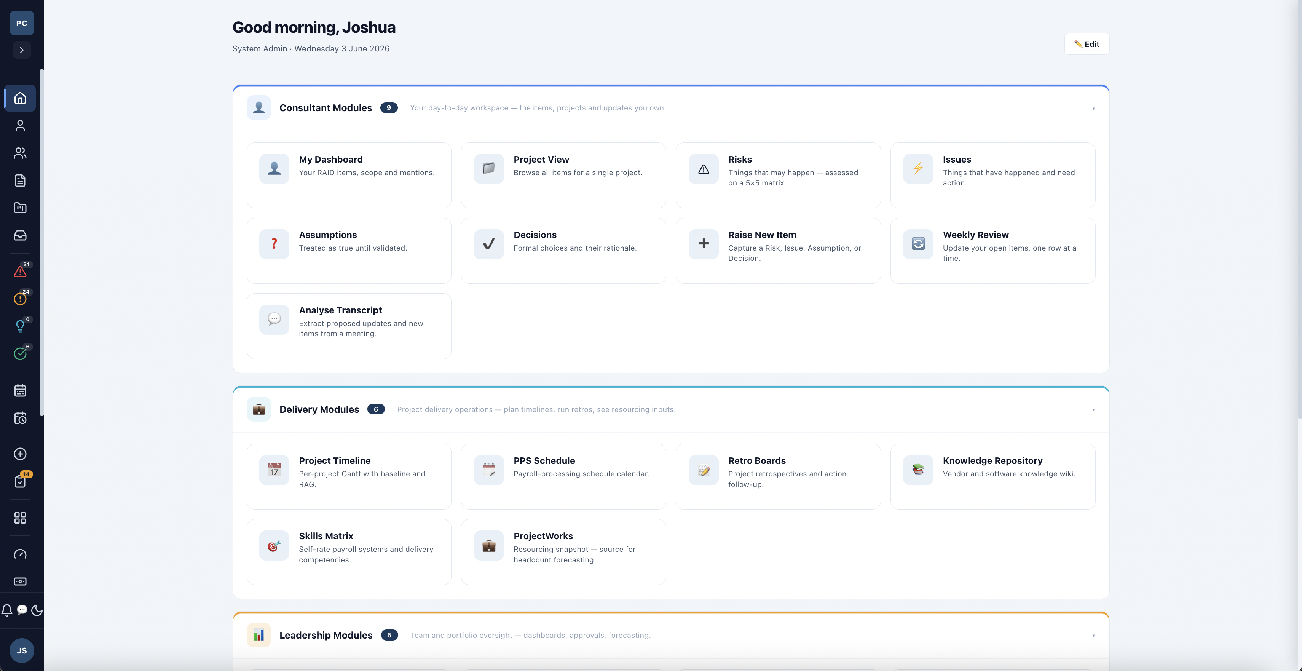The image size is (1302, 671).
Task: Open the calendar-clock icon in sidebar
Action: [x=20, y=418]
